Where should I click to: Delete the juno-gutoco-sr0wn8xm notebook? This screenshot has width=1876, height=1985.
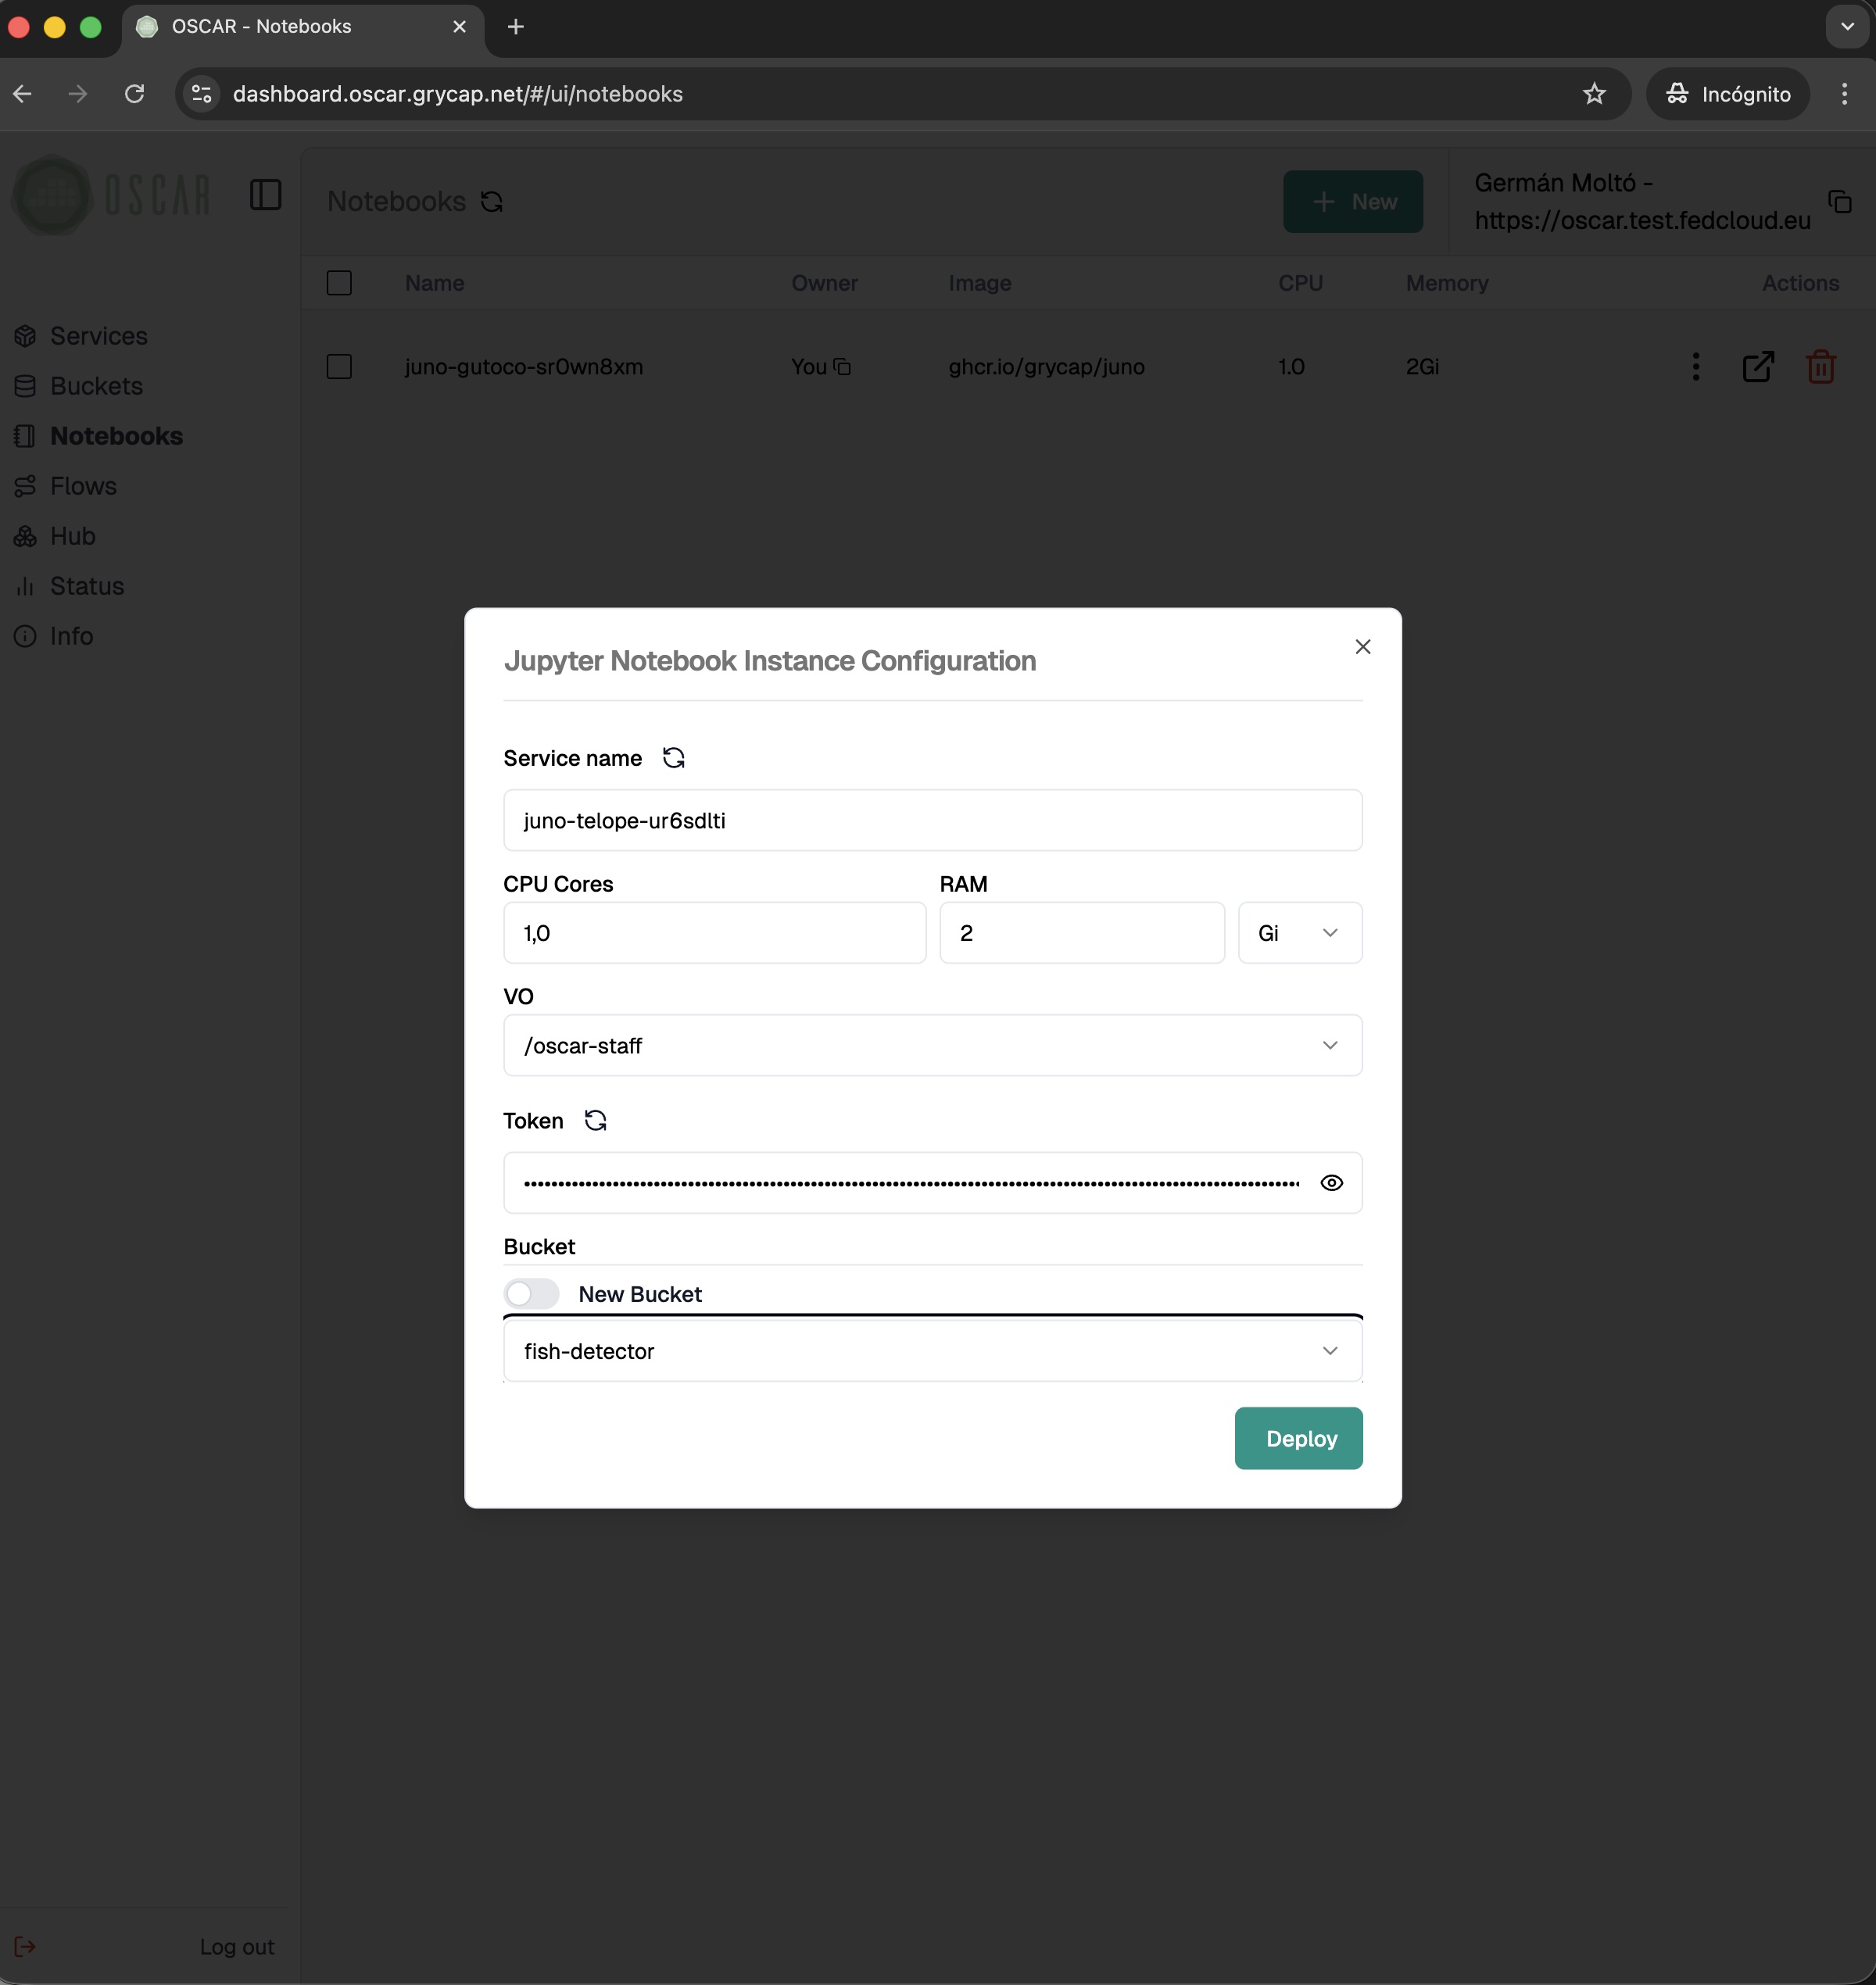pyautogui.click(x=1820, y=366)
